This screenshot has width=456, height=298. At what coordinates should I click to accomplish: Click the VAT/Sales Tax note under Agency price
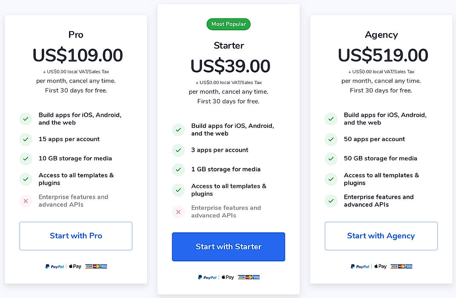click(381, 71)
